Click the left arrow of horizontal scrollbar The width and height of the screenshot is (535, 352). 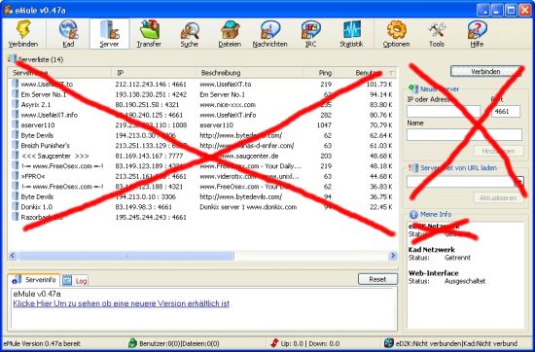tap(13, 255)
